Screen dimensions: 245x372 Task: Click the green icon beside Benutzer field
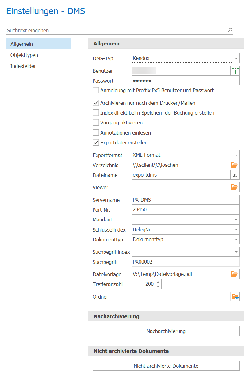click(x=235, y=71)
